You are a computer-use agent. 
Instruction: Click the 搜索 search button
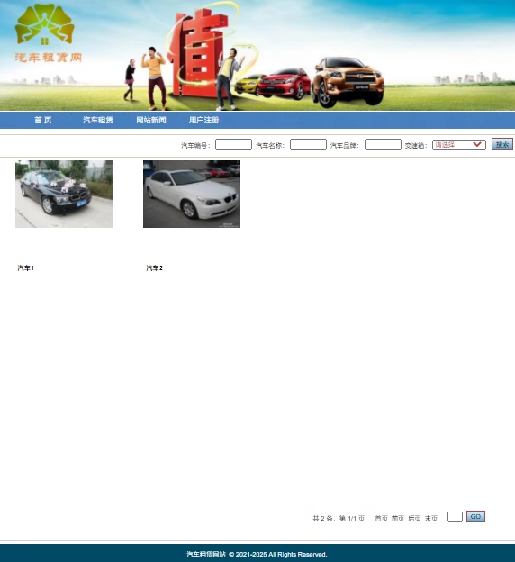(502, 144)
